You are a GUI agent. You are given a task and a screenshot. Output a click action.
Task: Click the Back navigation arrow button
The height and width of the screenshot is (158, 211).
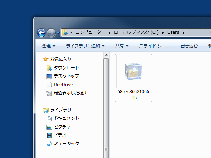[x=41, y=33]
